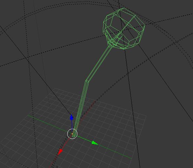
Task: Select the wireframe sphere head of the object
Action: click(124, 29)
